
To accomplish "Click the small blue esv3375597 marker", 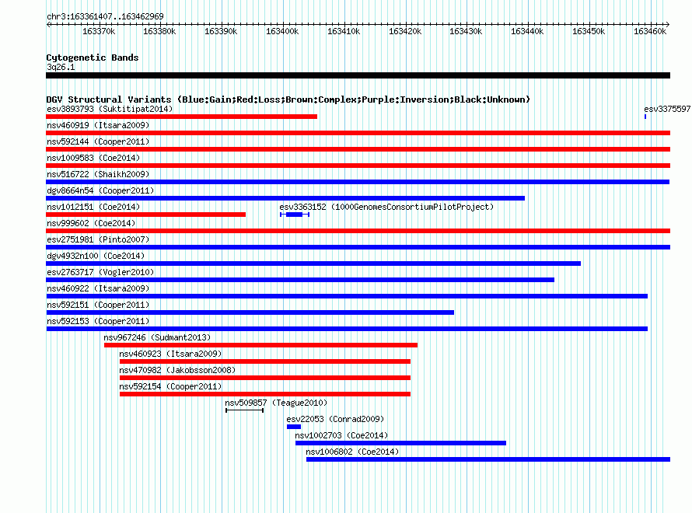I will coord(645,117).
